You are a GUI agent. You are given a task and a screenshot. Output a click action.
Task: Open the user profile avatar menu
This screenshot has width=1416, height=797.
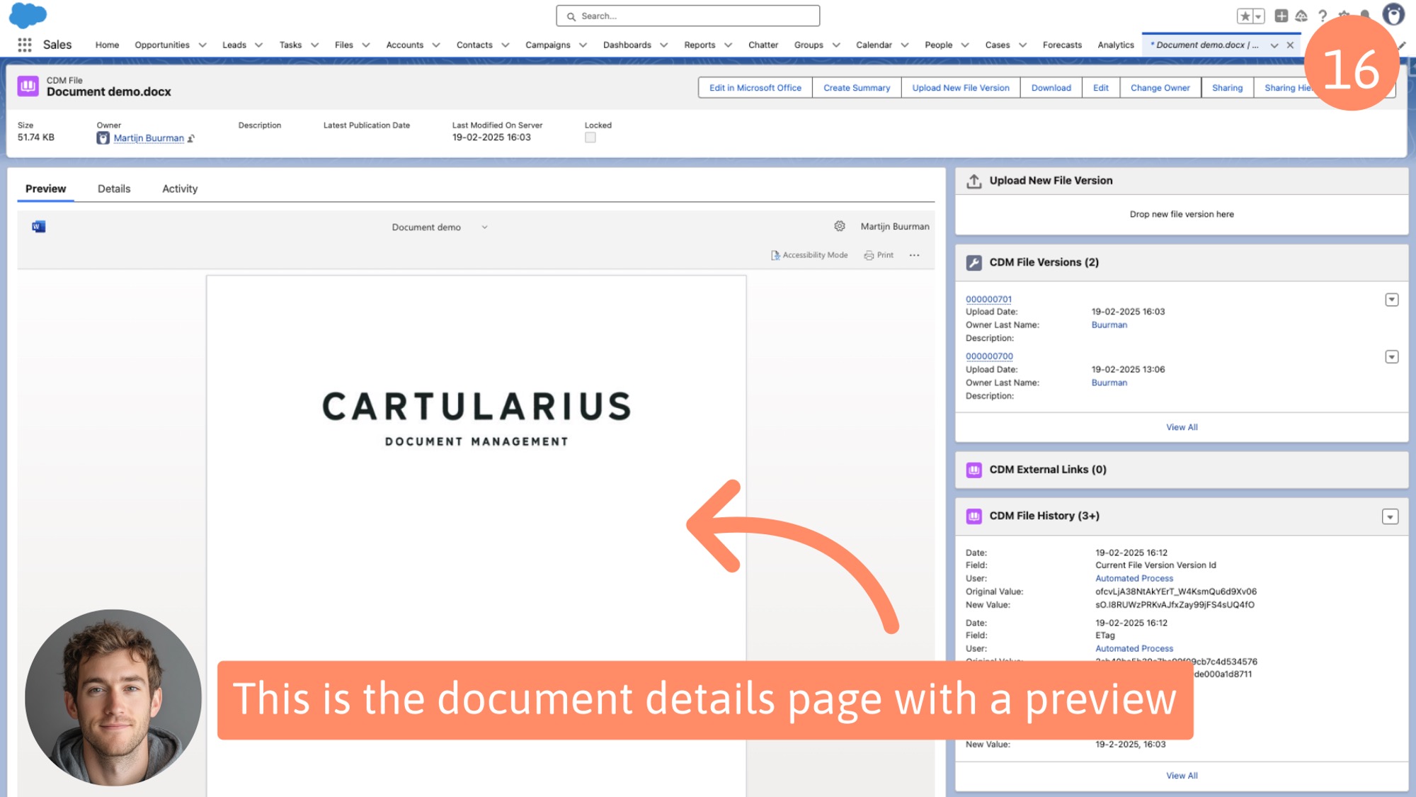click(1393, 14)
